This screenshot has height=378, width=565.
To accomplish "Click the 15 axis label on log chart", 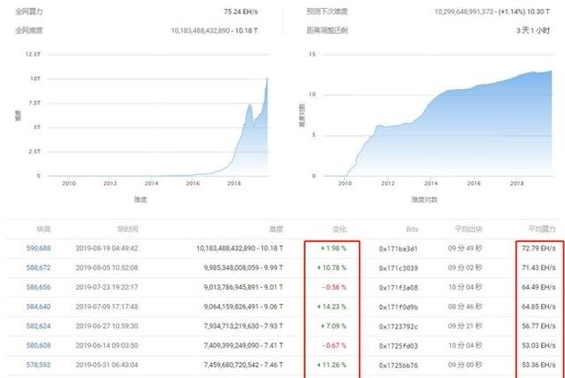I will point(312,54).
